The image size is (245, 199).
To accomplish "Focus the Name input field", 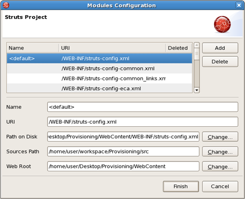I will (142, 107).
